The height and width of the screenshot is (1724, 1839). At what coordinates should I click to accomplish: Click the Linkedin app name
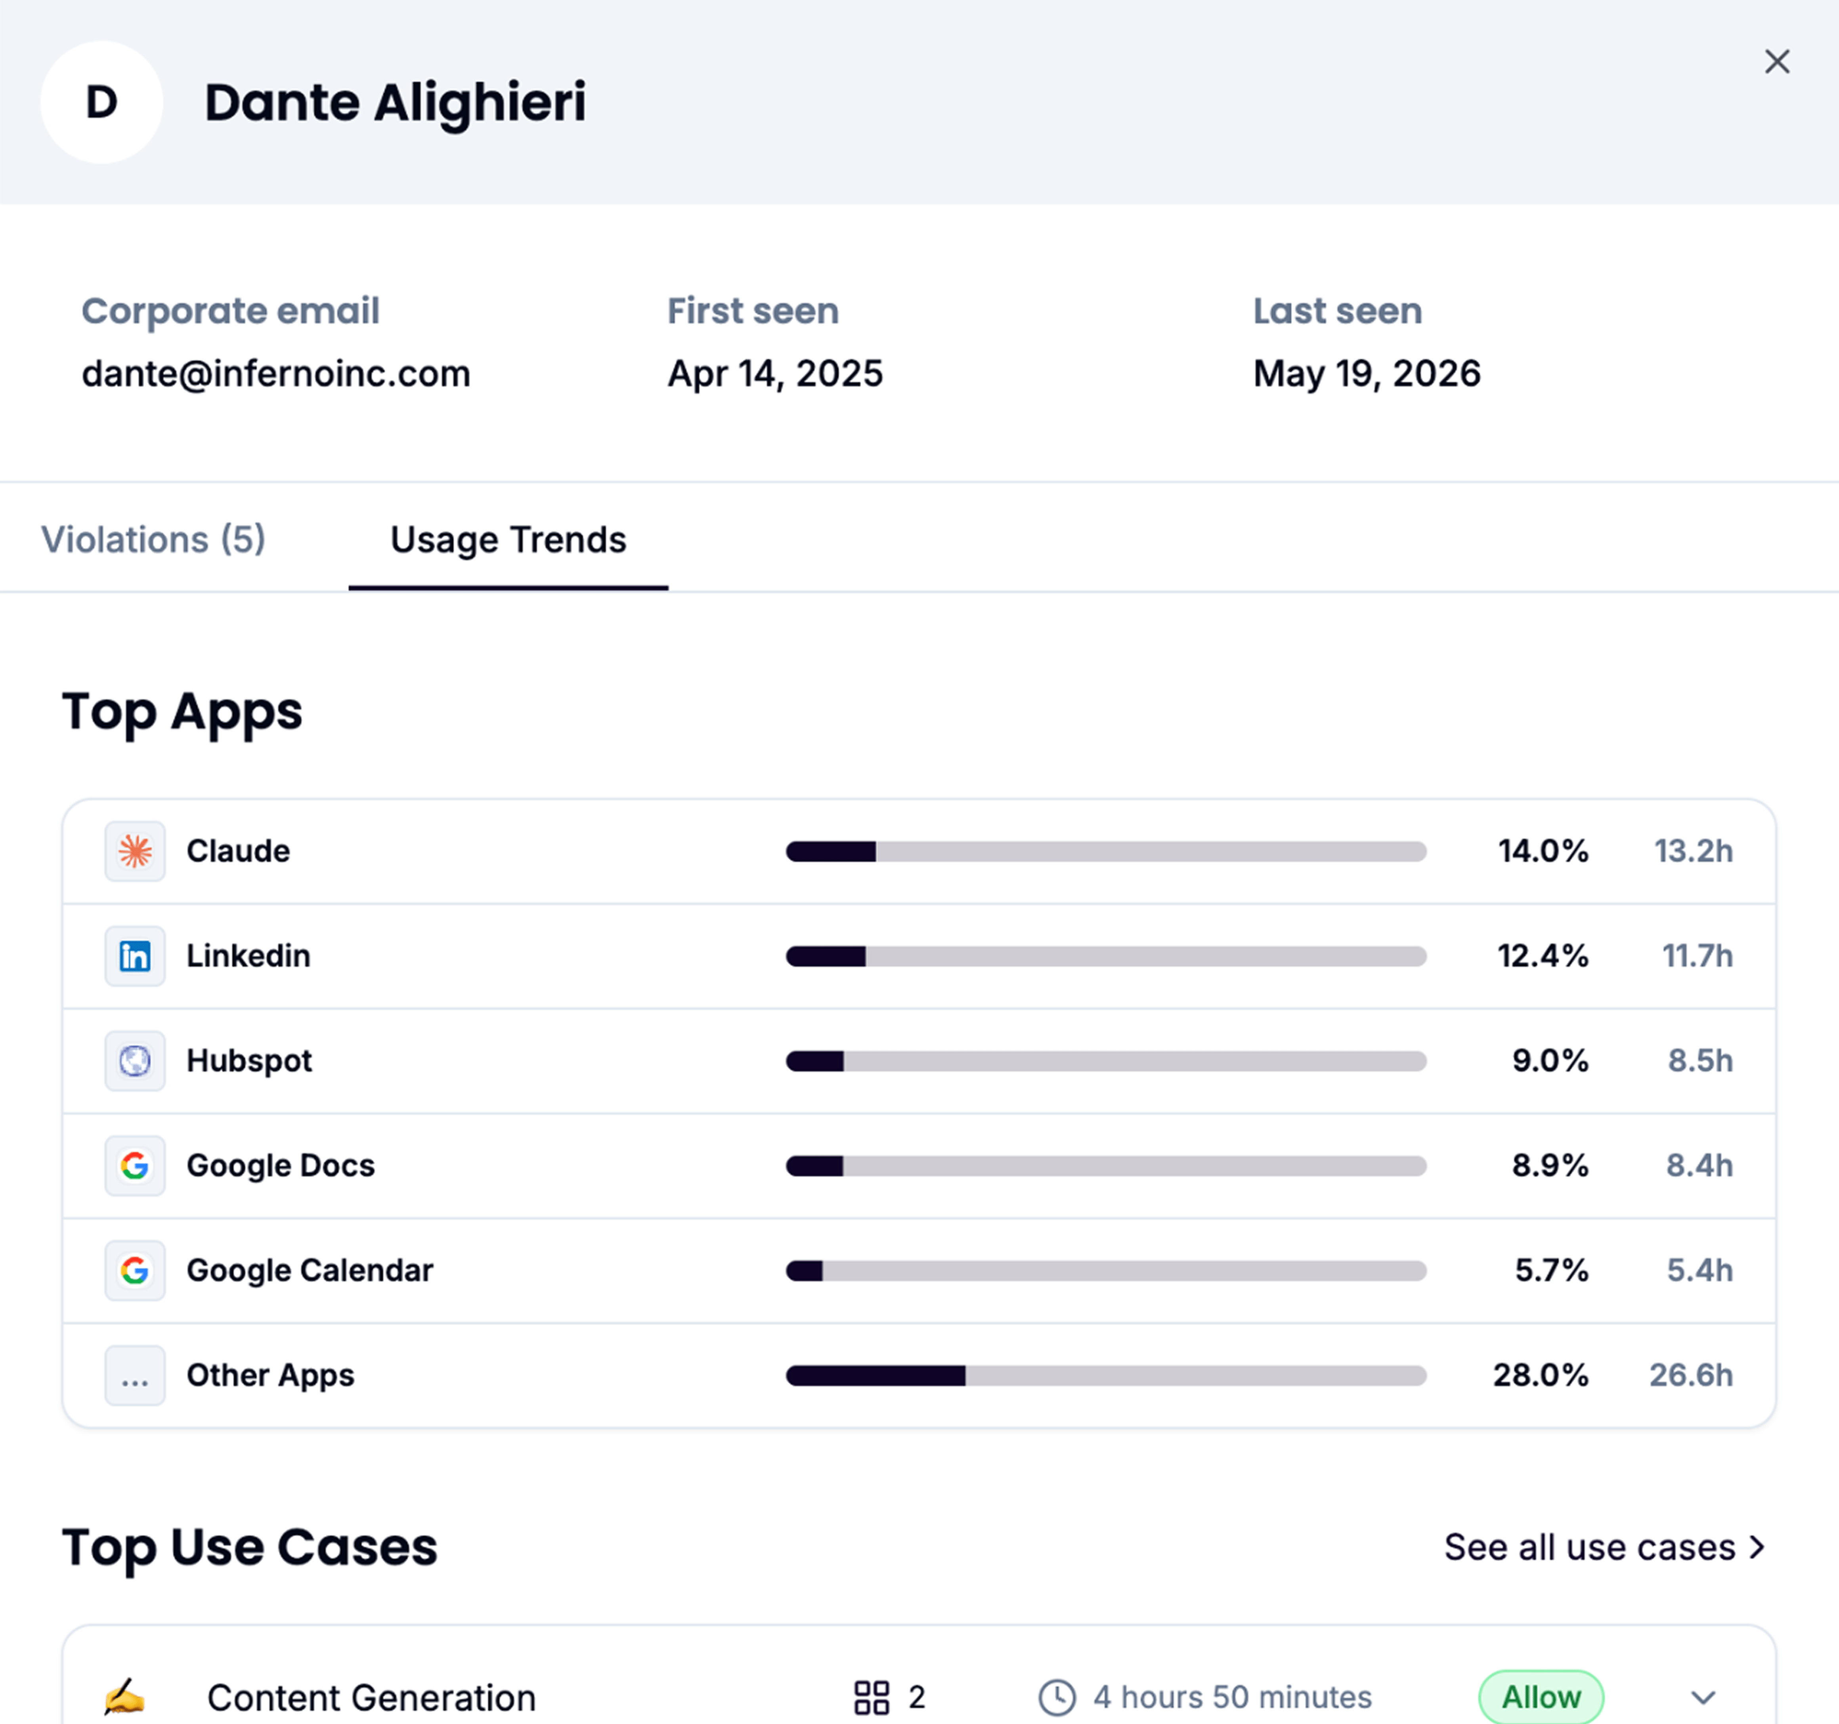point(248,956)
